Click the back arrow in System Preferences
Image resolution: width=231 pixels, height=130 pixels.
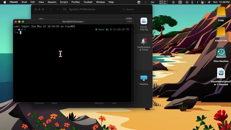coord(51,9)
